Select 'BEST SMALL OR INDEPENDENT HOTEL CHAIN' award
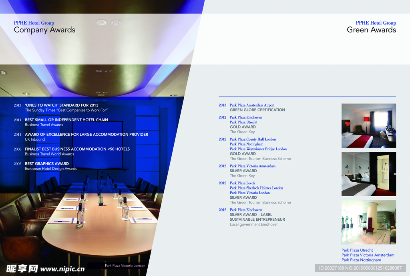Image resolution: width=410 pixels, height=276 pixels. 66,120
